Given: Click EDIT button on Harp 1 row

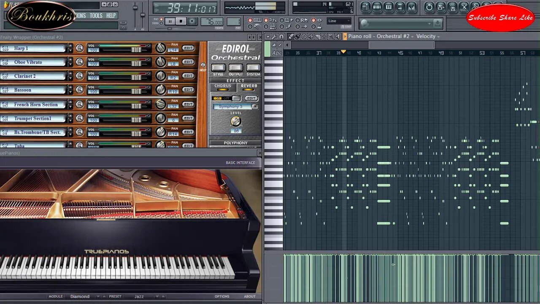Looking at the screenshot, I should (189, 48).
